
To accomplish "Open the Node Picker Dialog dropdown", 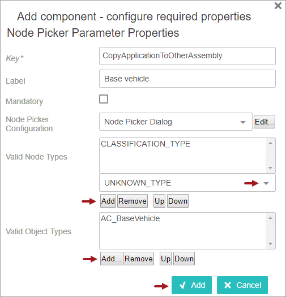I will pyautogui.click(x=176, y=122).
